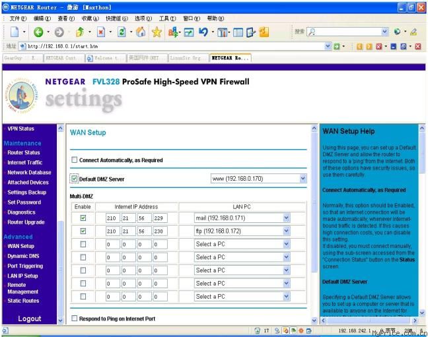Click the highlighter pen icon near search
428x337 pixels.
[x=413, y=32]
